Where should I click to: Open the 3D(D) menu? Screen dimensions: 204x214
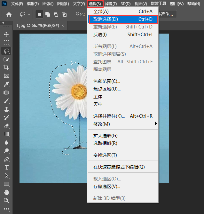(126, 4)
